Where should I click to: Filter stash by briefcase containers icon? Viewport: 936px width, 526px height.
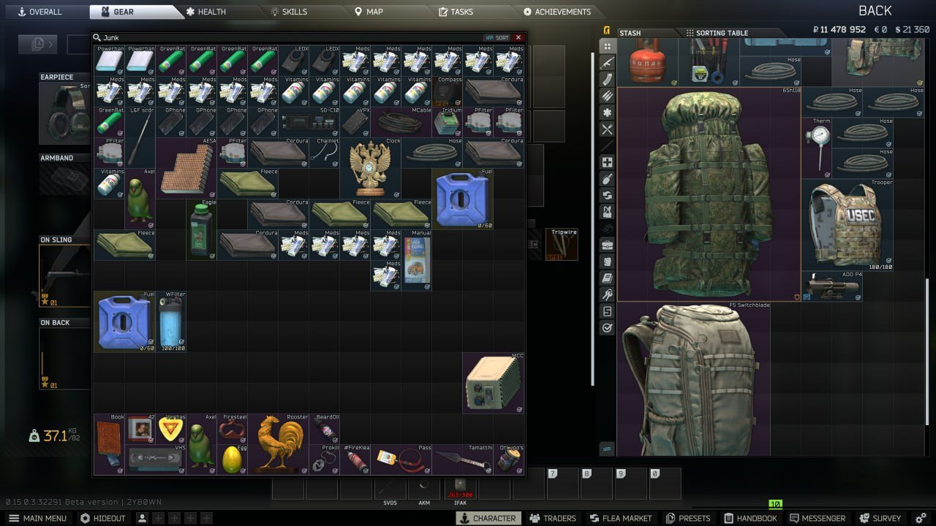[607, 245]
